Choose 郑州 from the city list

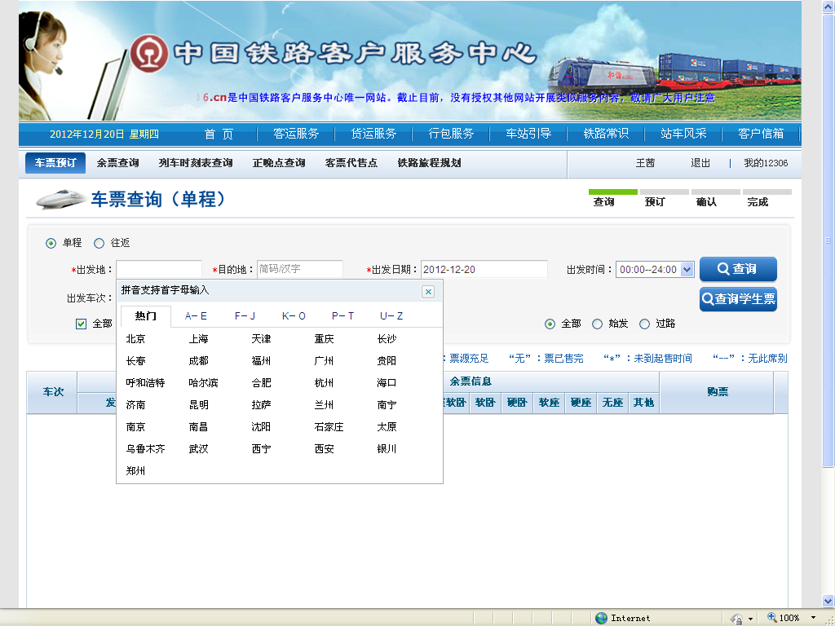135,470
